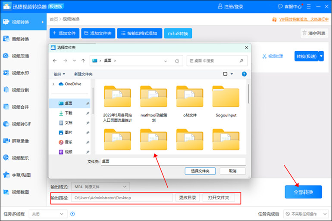Expand the view options dropdown arrow
Image resolution: width=332 pixels, height=221 pixels.
pos(232,74)
